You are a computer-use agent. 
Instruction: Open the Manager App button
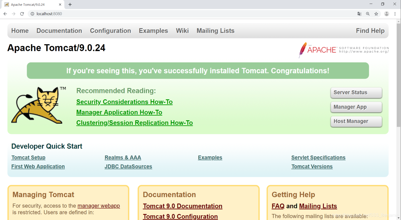click(x=356, y=107)
